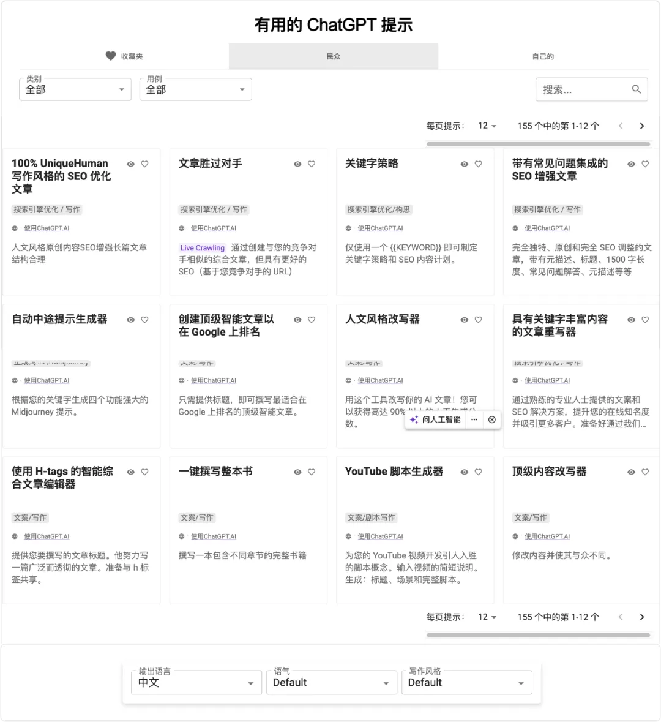Image resolution: width=661 pixels, height=722 pixels.
Task: Favorite the 文章胜过对手 card
Action: coord(312,164)
